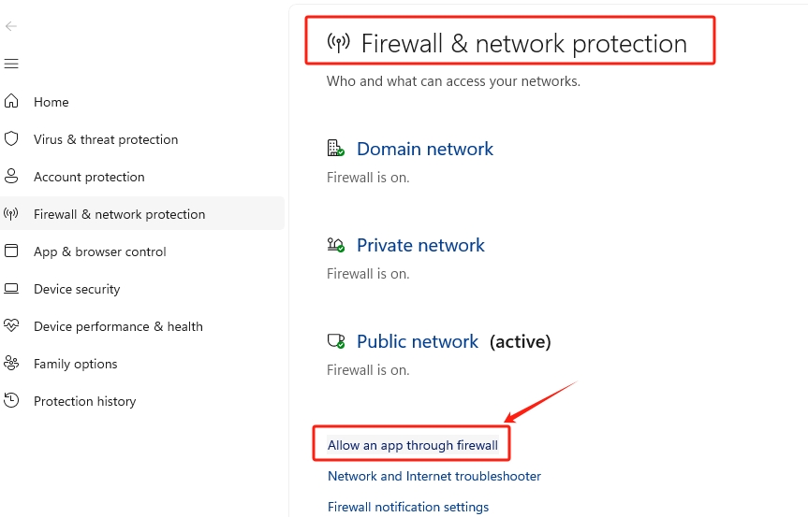This screenshot has width=808, height=517.
Task: Open the hamburger navigation menu
Action: (x=11, y=64)
